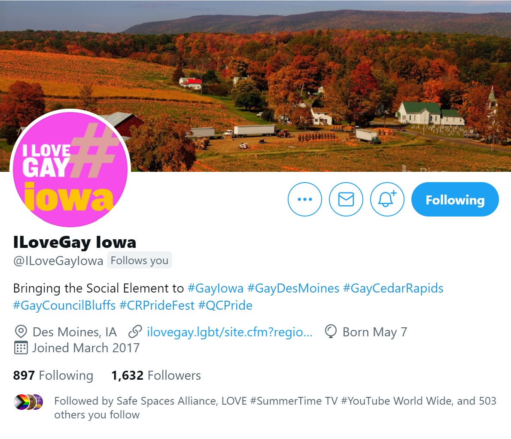The image size is (511, 439).
Task: Turn on notifications with bell icon
Action: pos(387,199)
